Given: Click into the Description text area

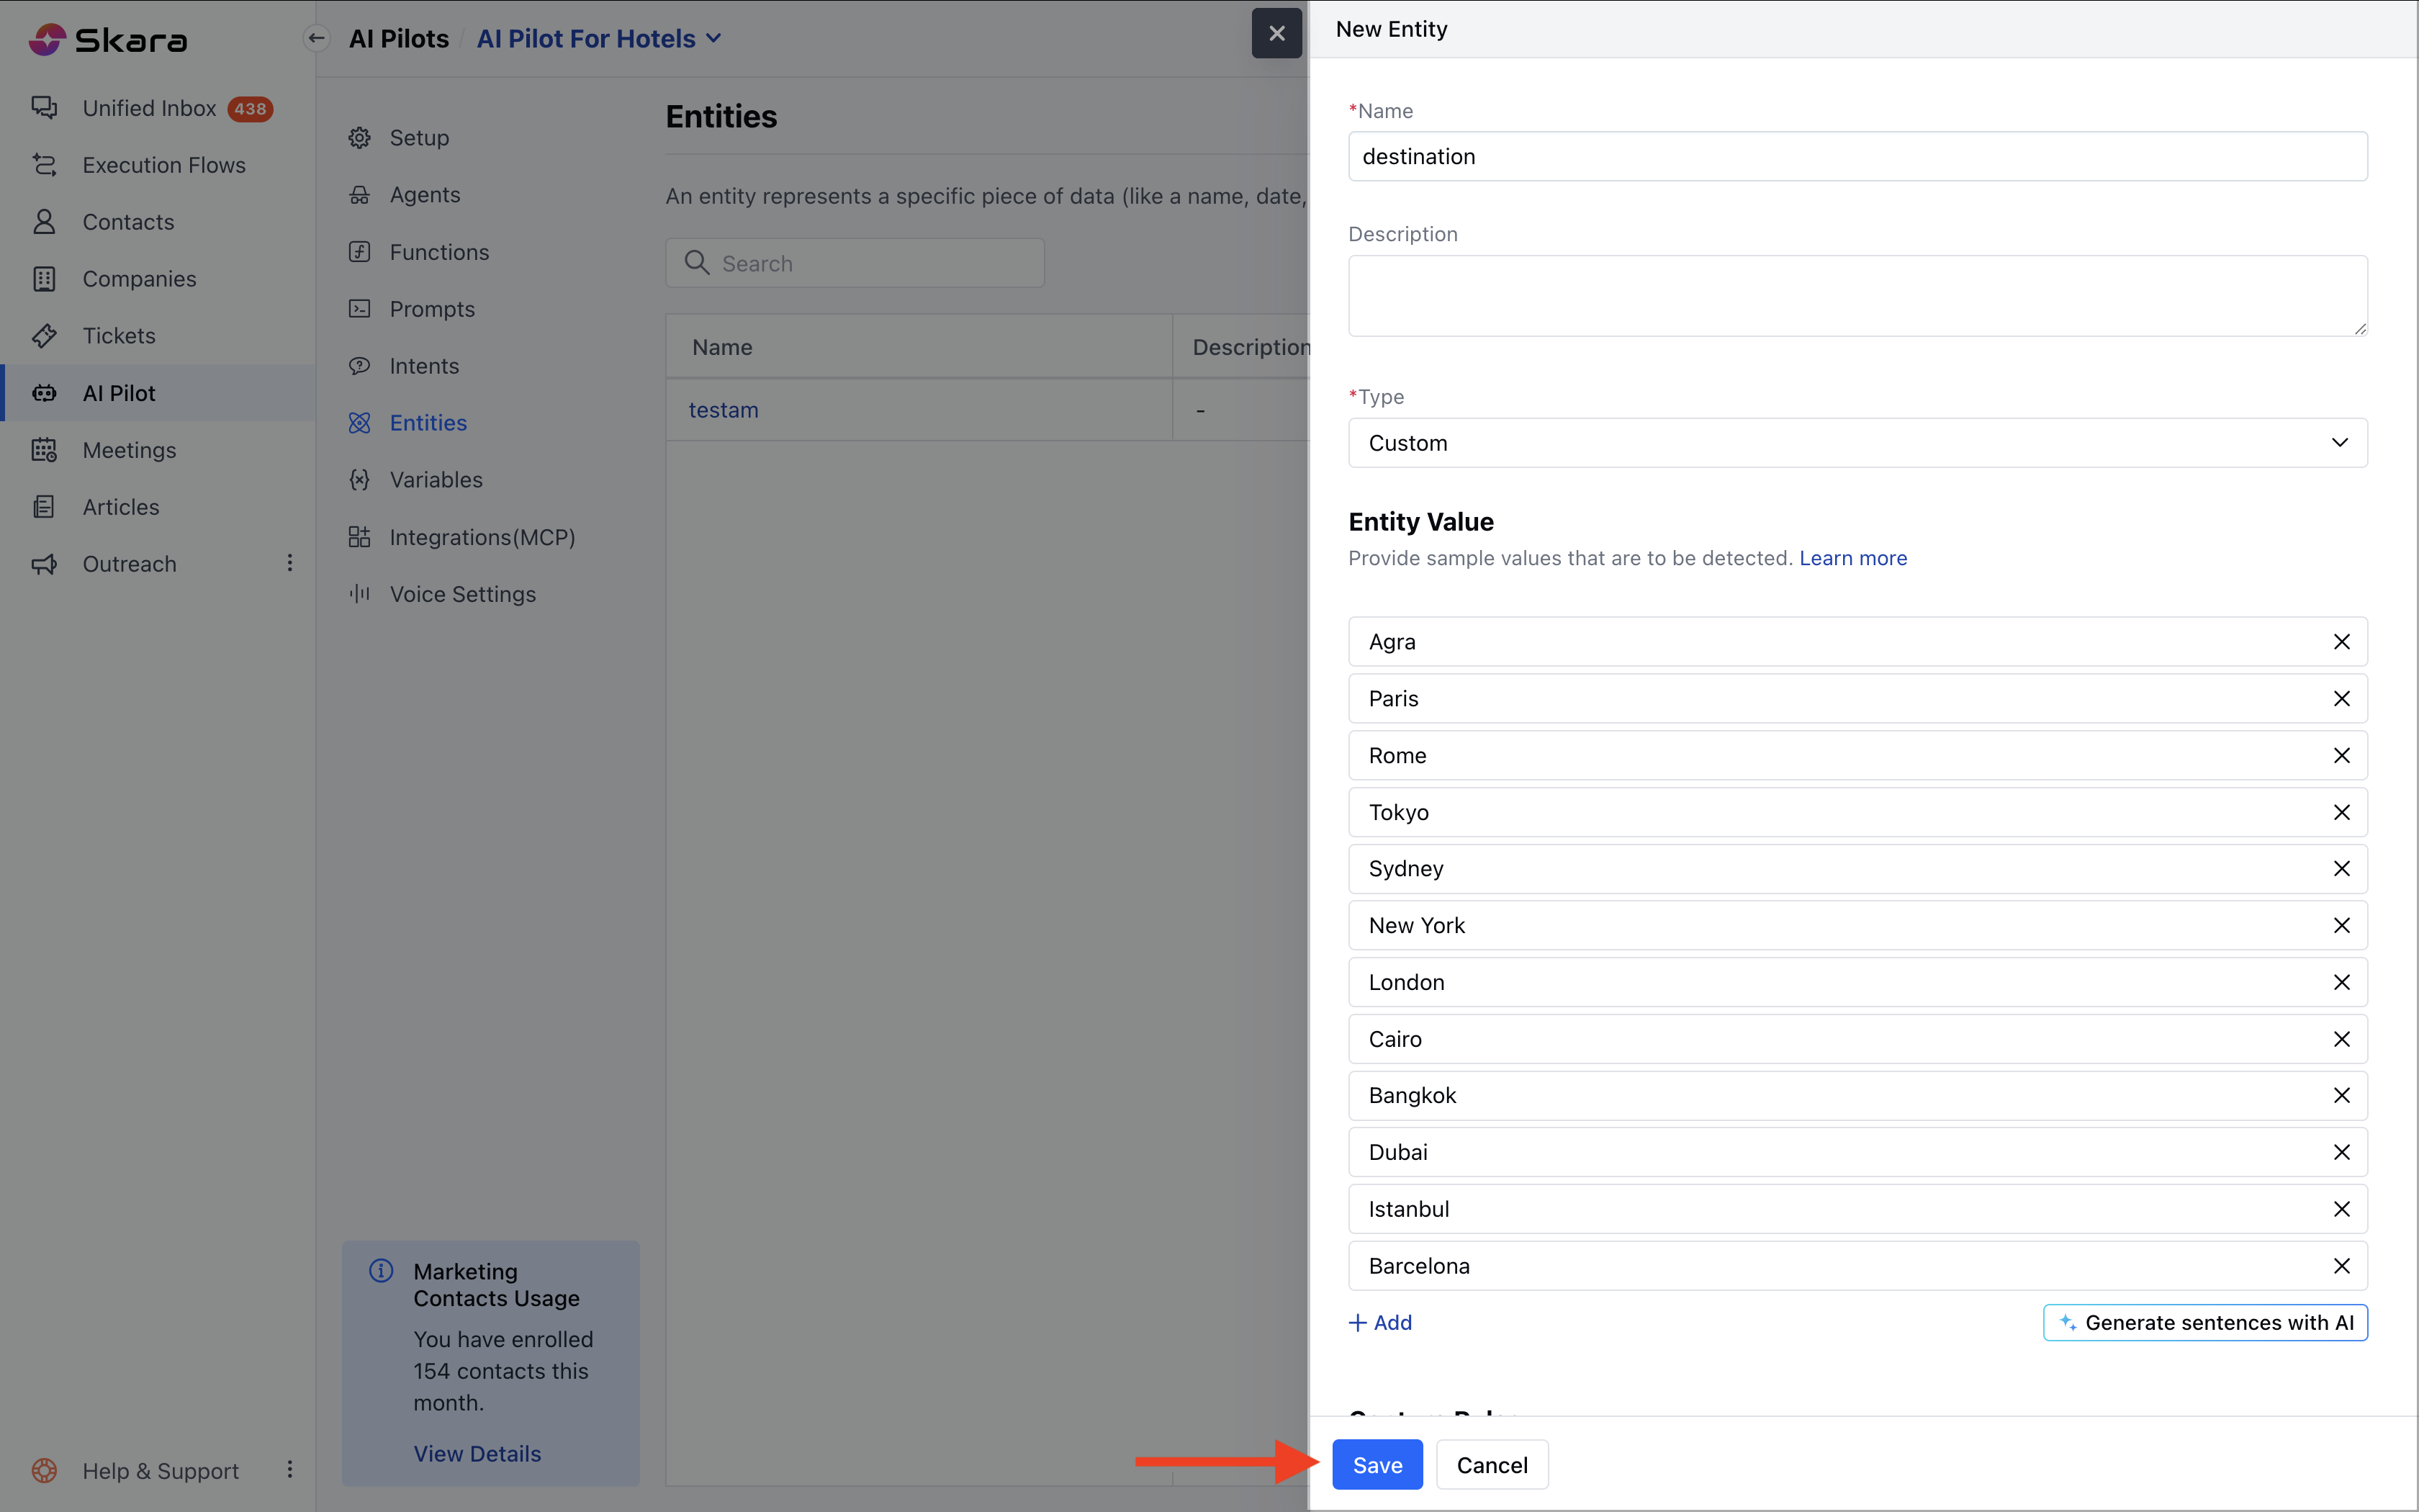Looking at the screenshot, I should pos(1856,296).
